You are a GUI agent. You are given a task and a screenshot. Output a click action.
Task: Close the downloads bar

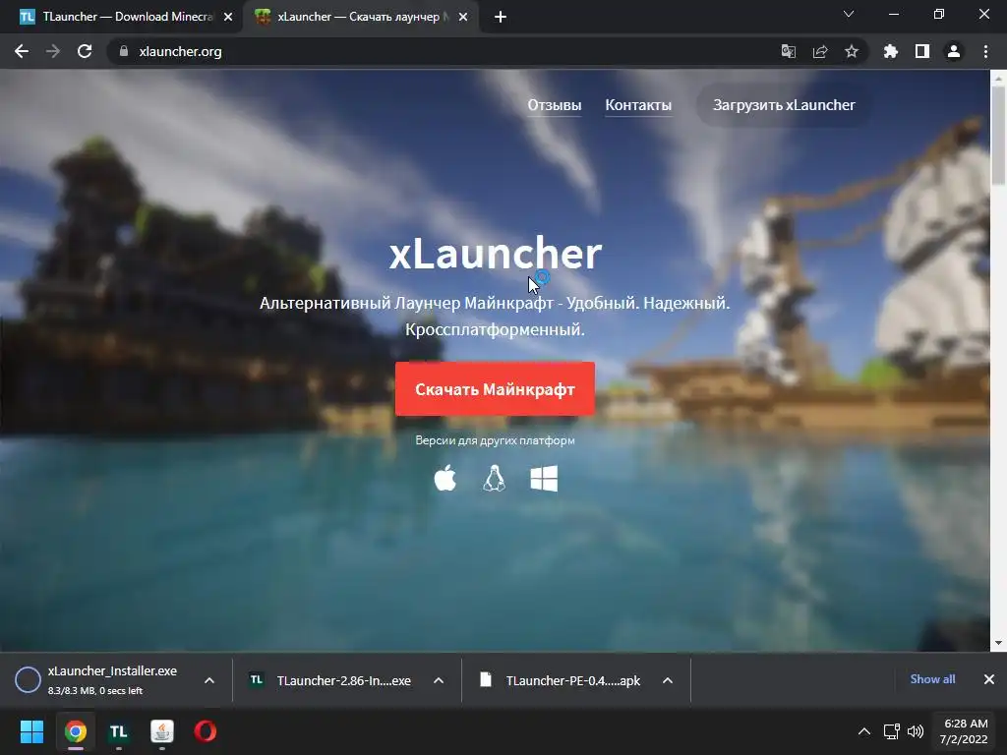pos(989,679)
